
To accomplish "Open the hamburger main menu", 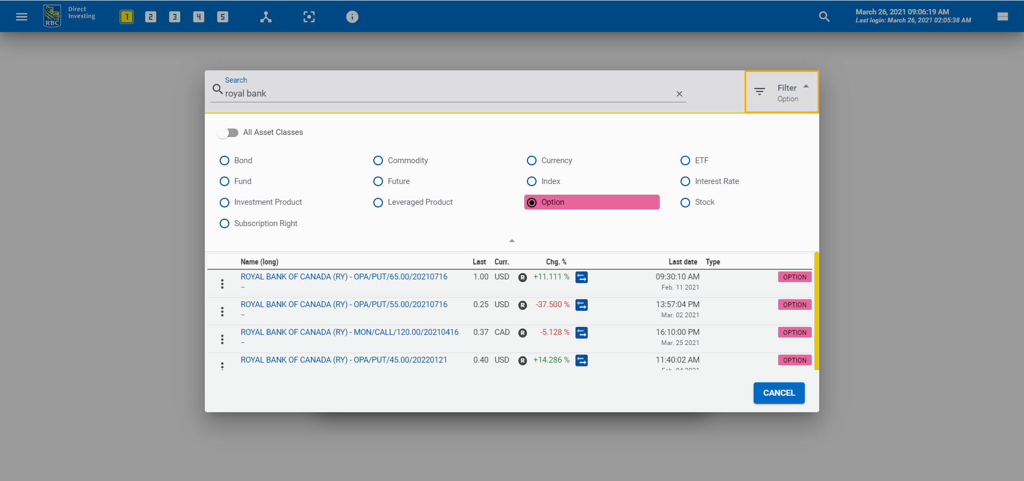I will [21, 17].
